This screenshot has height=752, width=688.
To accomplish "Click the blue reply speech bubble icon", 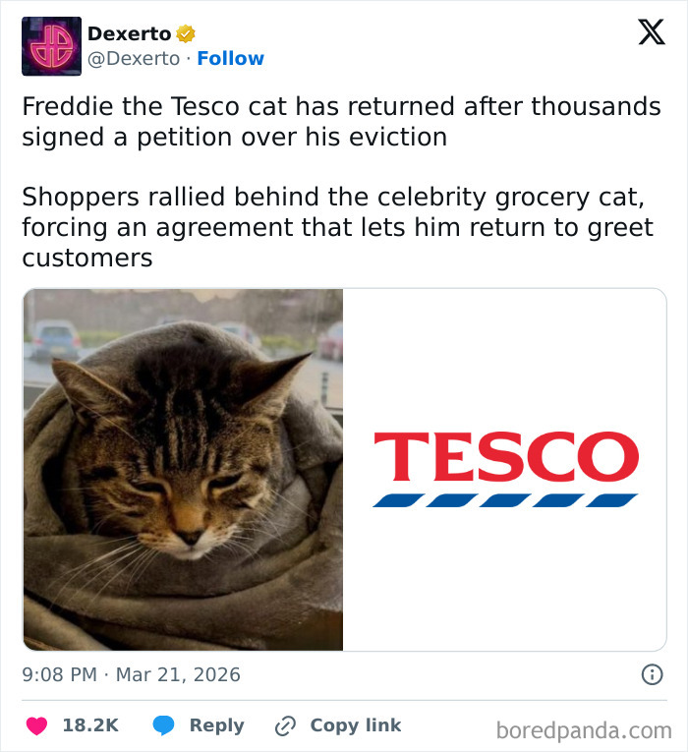I will [x=163, y=725].
